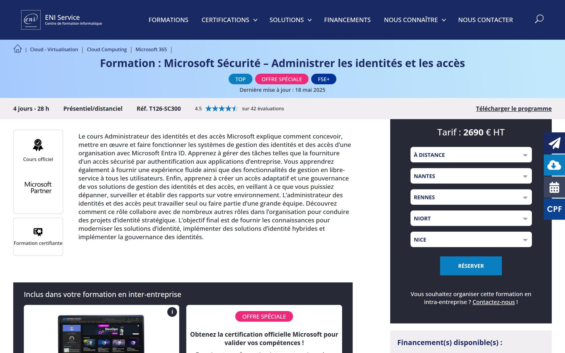The height and width of the screenshot is (353, 565).
Task: Open the NIORT dropdown
Action: tap(471, 218)
